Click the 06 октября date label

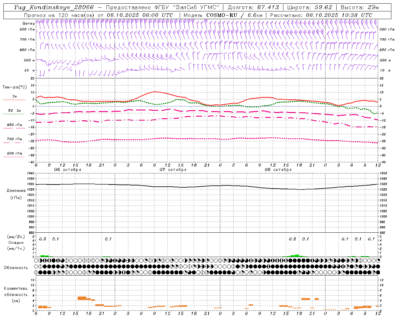point(68,170)
